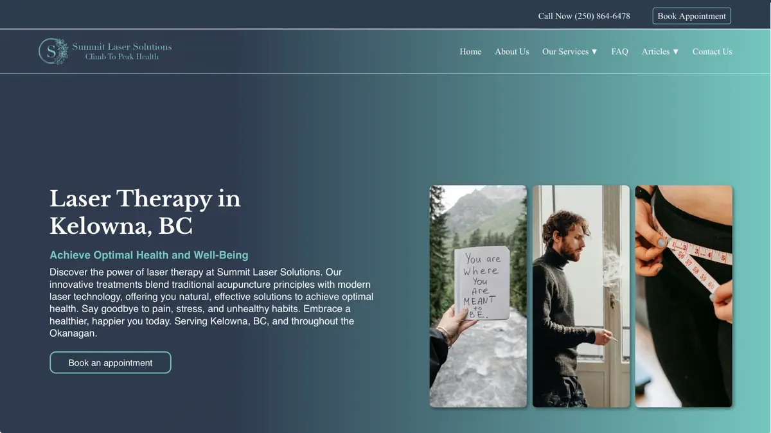Image resolution: width=771 pixels, height=433 pixels.
Task: Click the arrow next to Articles
Action: click(675, 51)
